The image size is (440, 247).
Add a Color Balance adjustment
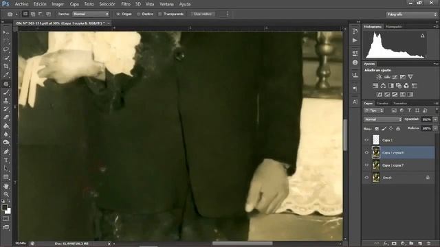[383, 86]
